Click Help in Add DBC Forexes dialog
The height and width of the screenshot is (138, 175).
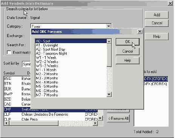(127, 60)
